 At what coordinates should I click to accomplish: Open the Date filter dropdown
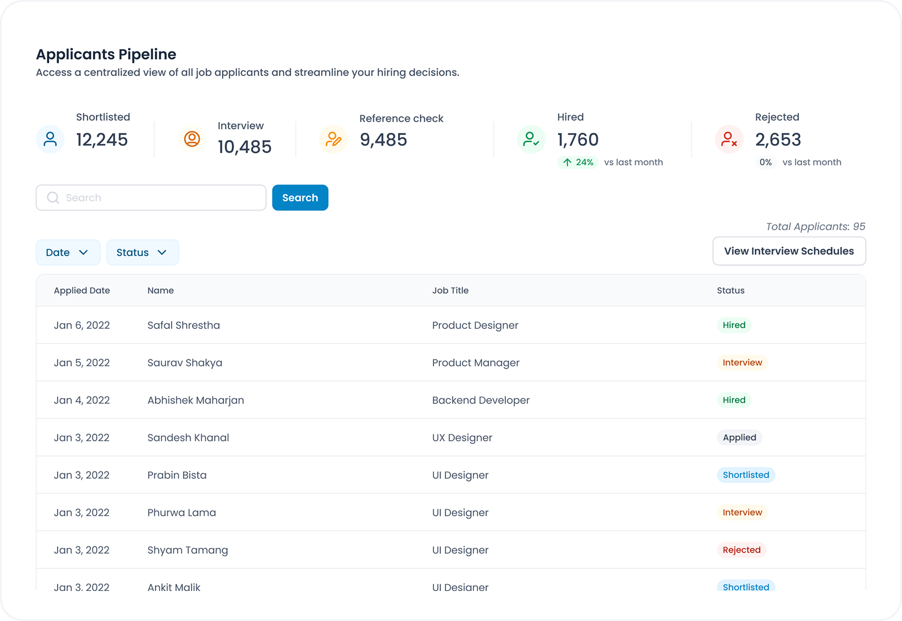click(x=68, y=252)
